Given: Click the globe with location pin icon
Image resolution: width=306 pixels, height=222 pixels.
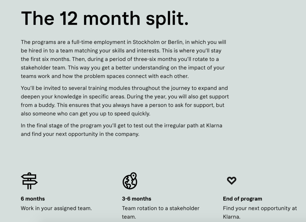Looking at the screenshot, I should tap(130, 181).
